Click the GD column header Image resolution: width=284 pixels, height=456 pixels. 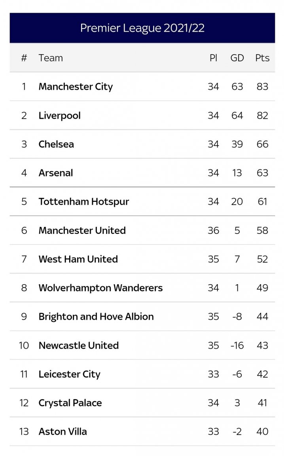[237, 58]
